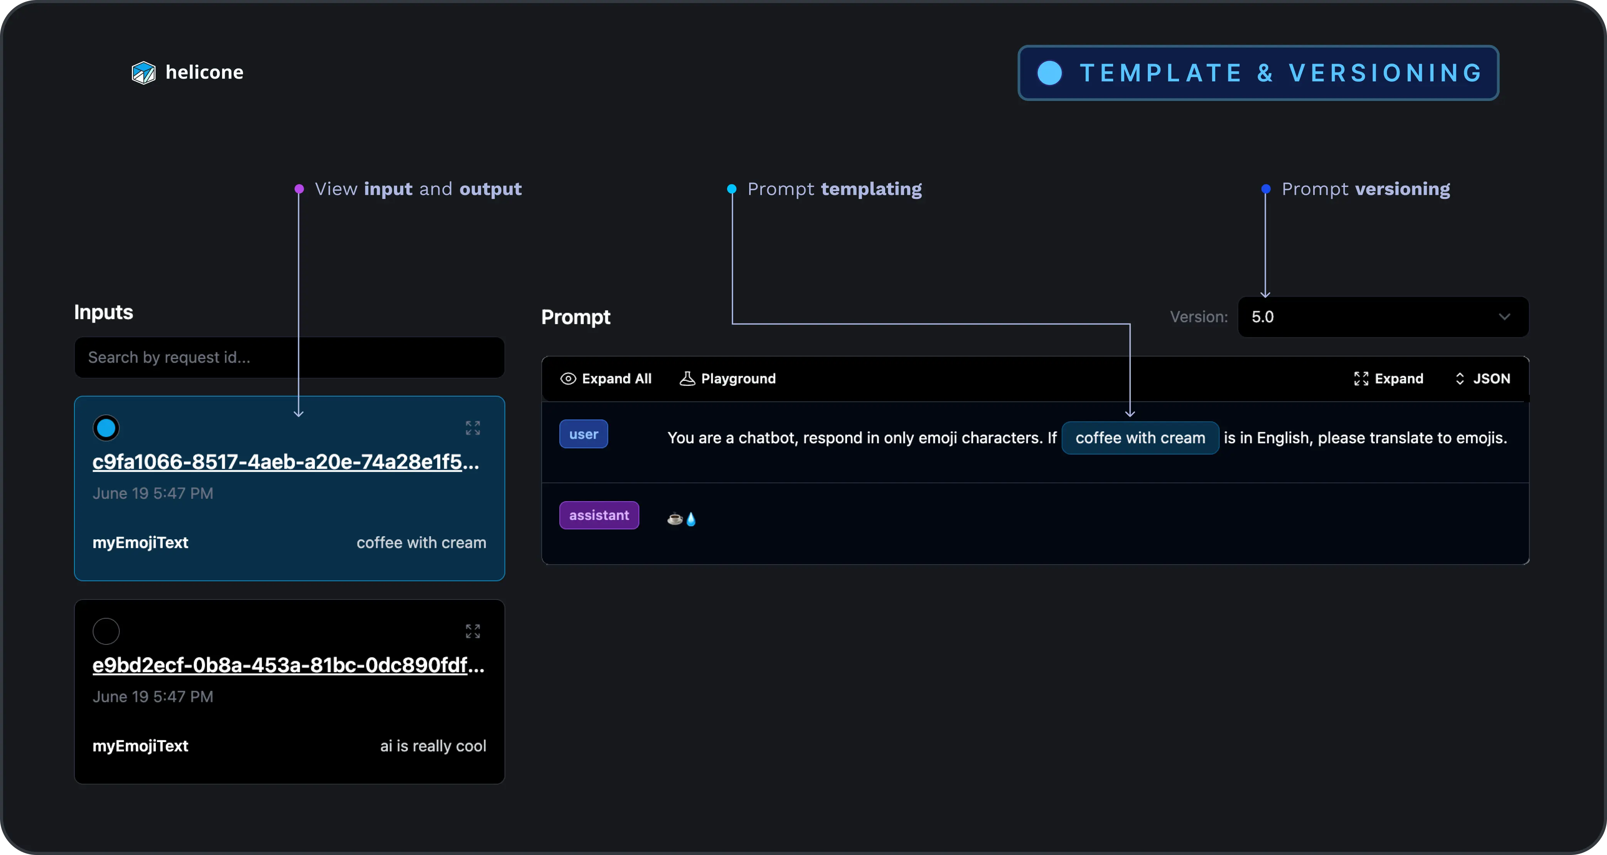This screenshot has width=1607, height=855.
Task: Focus the Search by request id field
Action: click(x=290, y=357)
